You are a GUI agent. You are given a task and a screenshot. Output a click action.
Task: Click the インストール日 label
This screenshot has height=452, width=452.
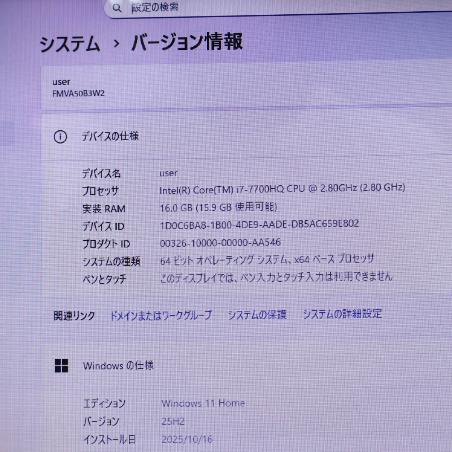(109, 439)
